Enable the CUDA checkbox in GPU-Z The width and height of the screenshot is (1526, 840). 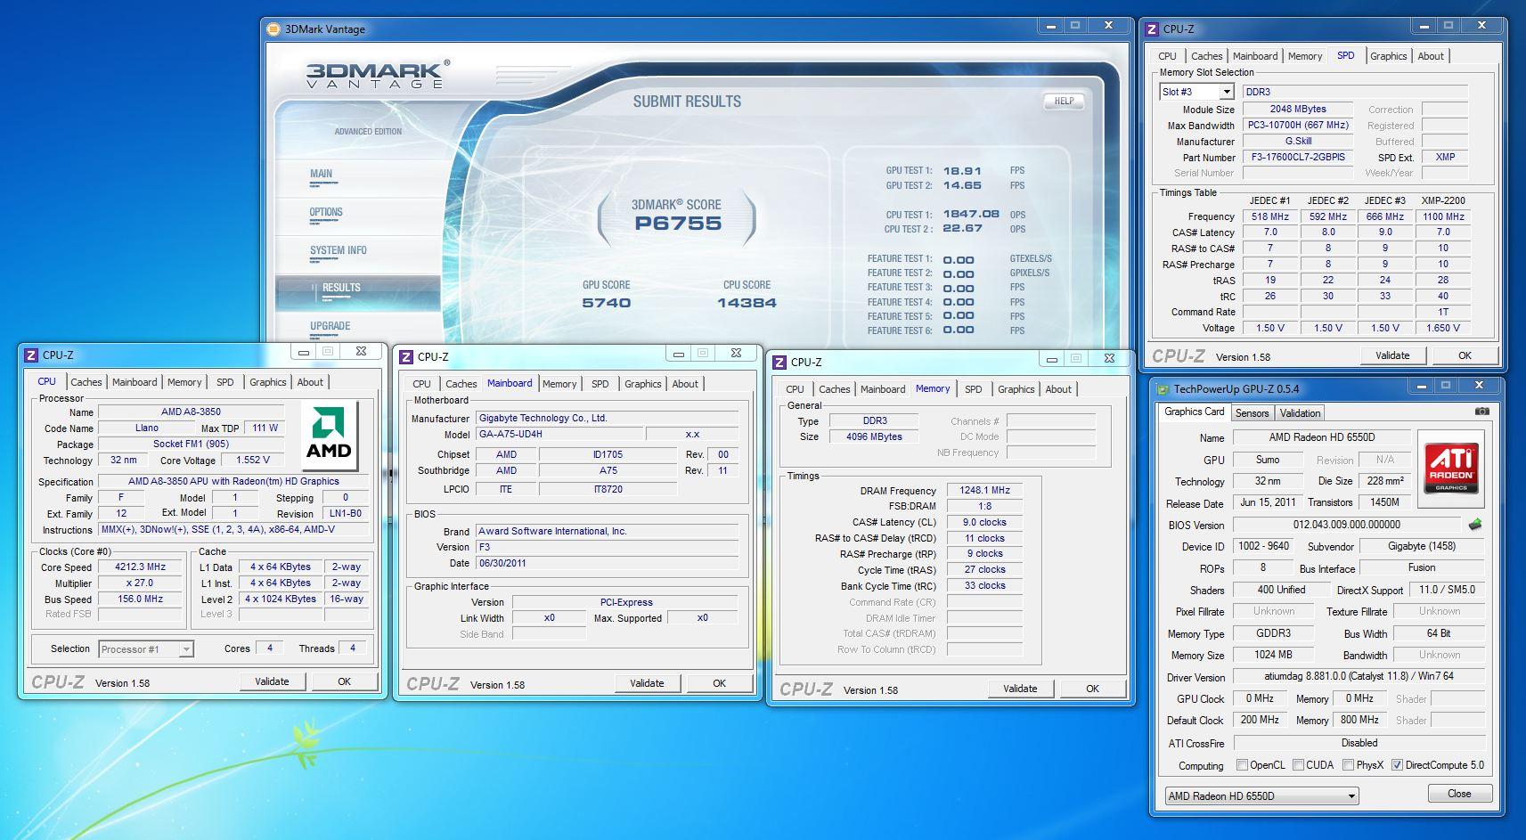pyautogui.click(x=1298, y=764)
